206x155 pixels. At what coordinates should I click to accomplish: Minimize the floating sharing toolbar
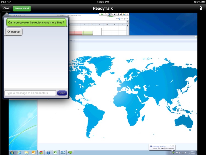[x=127, y=15]
